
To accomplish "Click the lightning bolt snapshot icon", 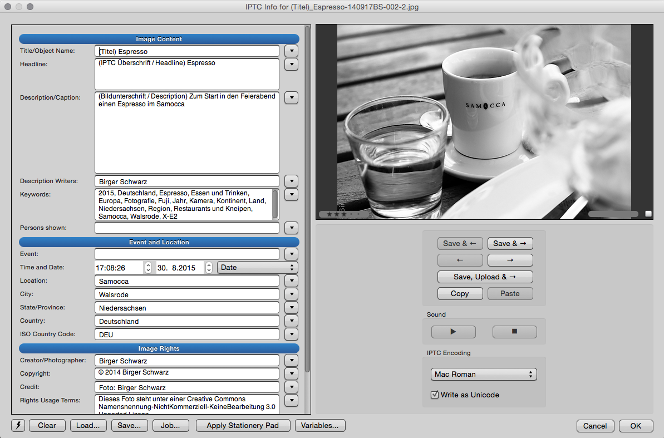I will coord(18,426).
